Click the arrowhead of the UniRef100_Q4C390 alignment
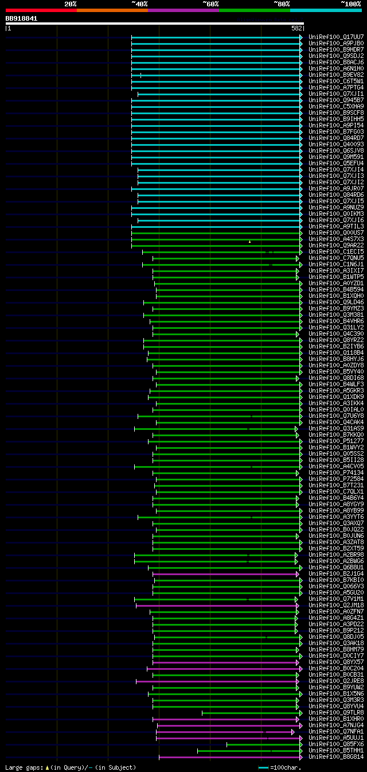 [298, 333]
